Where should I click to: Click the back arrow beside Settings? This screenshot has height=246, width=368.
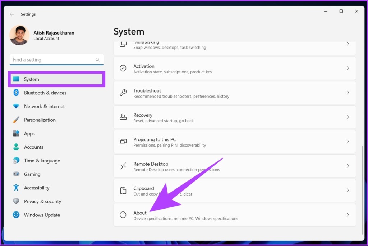12,14
